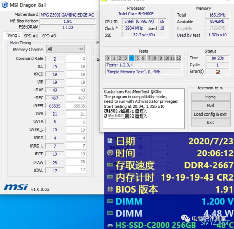The image size is (234, 229).
Task: Click the clock icon beside 时间
Action: [110, 153]
